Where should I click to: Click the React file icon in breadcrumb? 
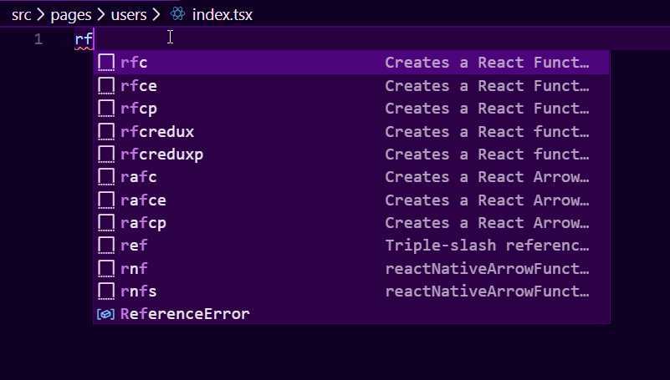pyautogui.click(x=177, y=14)
